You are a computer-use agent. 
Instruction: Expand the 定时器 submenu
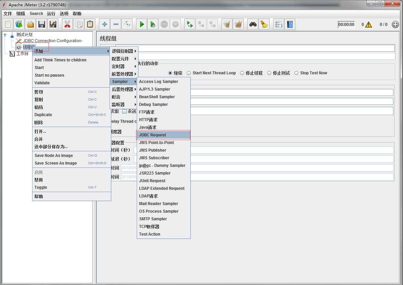124,66
